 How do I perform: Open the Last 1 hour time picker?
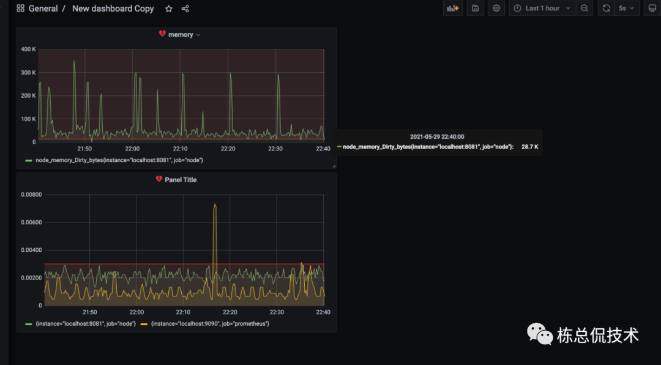tap(542, 9)
